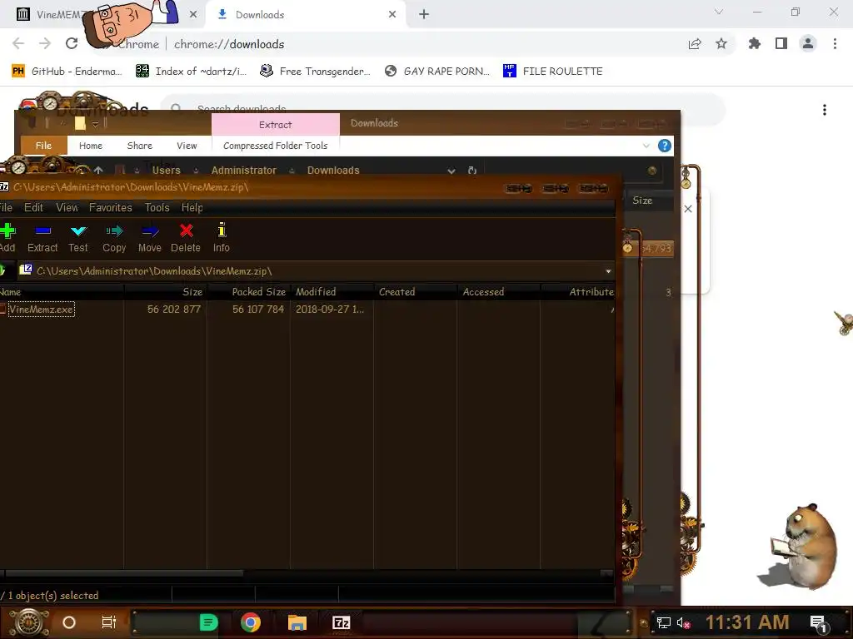This screenshot has width=853, height=639.
Task: Select the Compressed Folder Tools tab
Action: click(x=275, y=146)
